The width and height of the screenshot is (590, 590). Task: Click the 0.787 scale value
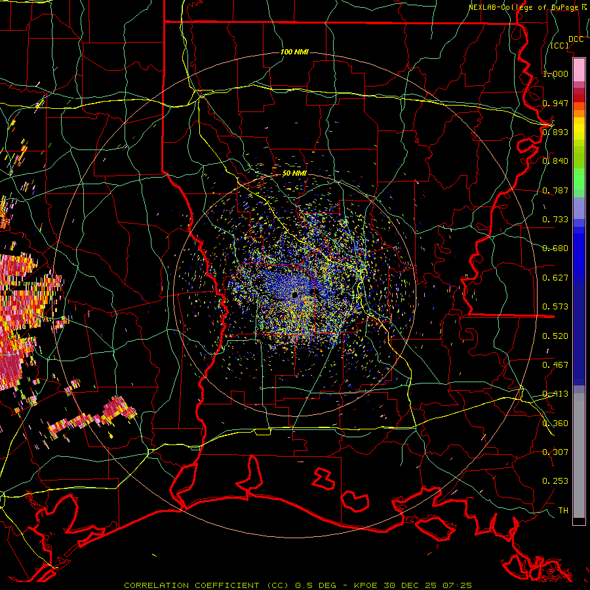tap(555, 190)
